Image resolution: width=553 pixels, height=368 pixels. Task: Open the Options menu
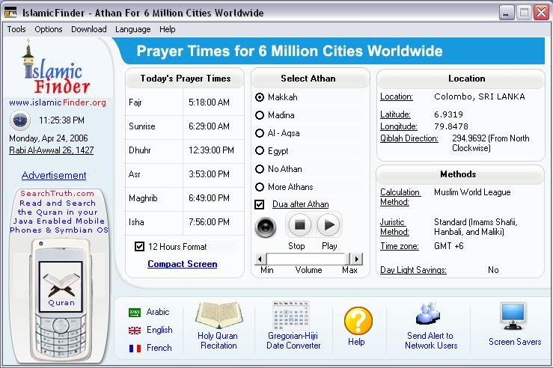click(49, 29)
